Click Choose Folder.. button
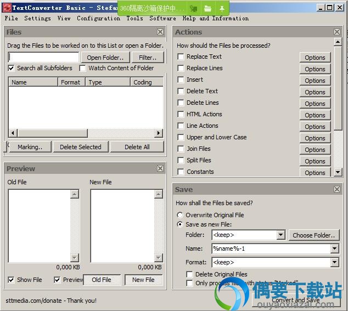Viewport: 348px width, 311px height. click(x=314, y=235)
